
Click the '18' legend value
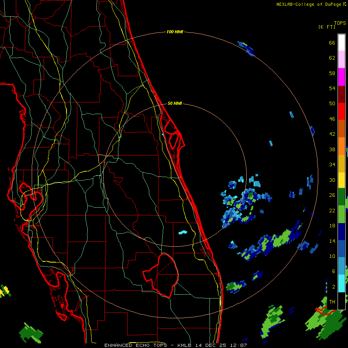(x=332, y=226)
